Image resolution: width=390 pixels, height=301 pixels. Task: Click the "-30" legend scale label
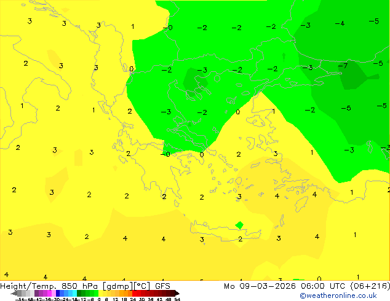57,299
